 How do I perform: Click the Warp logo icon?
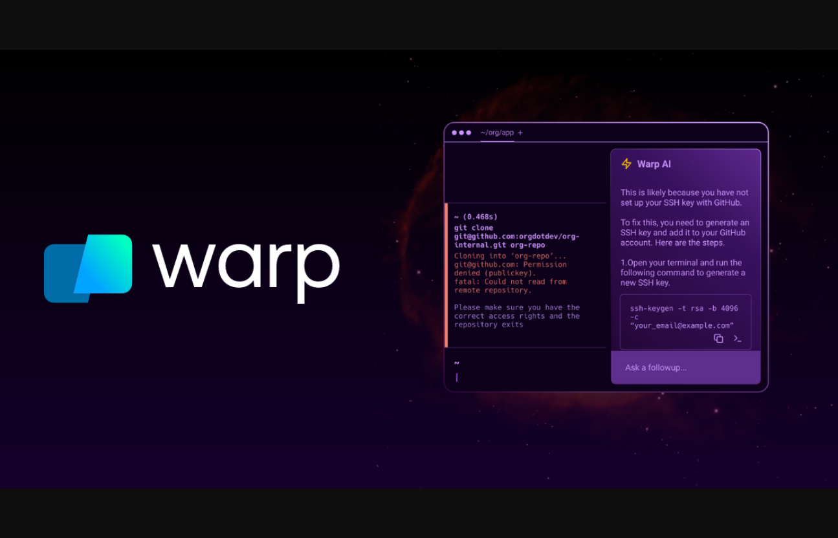(x=88, y=268)
